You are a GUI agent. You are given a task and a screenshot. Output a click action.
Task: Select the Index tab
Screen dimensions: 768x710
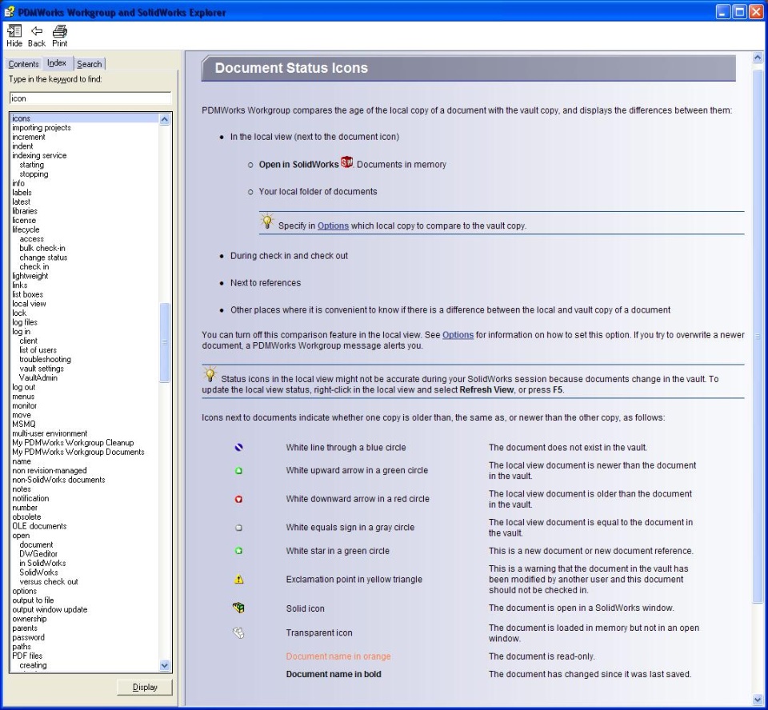[57, 62]
